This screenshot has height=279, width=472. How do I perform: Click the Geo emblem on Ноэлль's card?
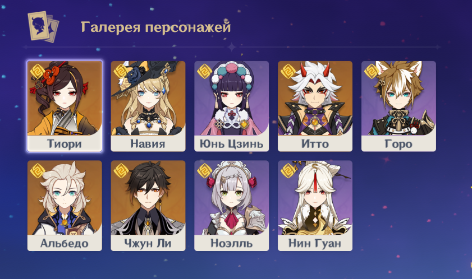coord(204,171)
